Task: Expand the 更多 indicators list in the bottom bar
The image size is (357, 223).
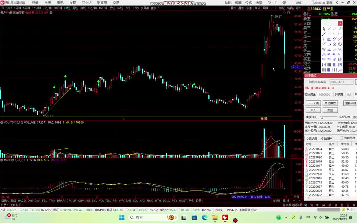Action: click(191, 201)
